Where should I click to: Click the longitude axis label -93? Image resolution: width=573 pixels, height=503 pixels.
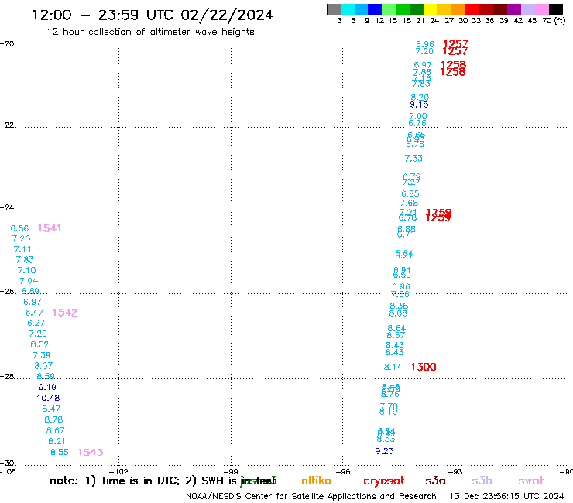pyautogui.click(x=455, y=471)
